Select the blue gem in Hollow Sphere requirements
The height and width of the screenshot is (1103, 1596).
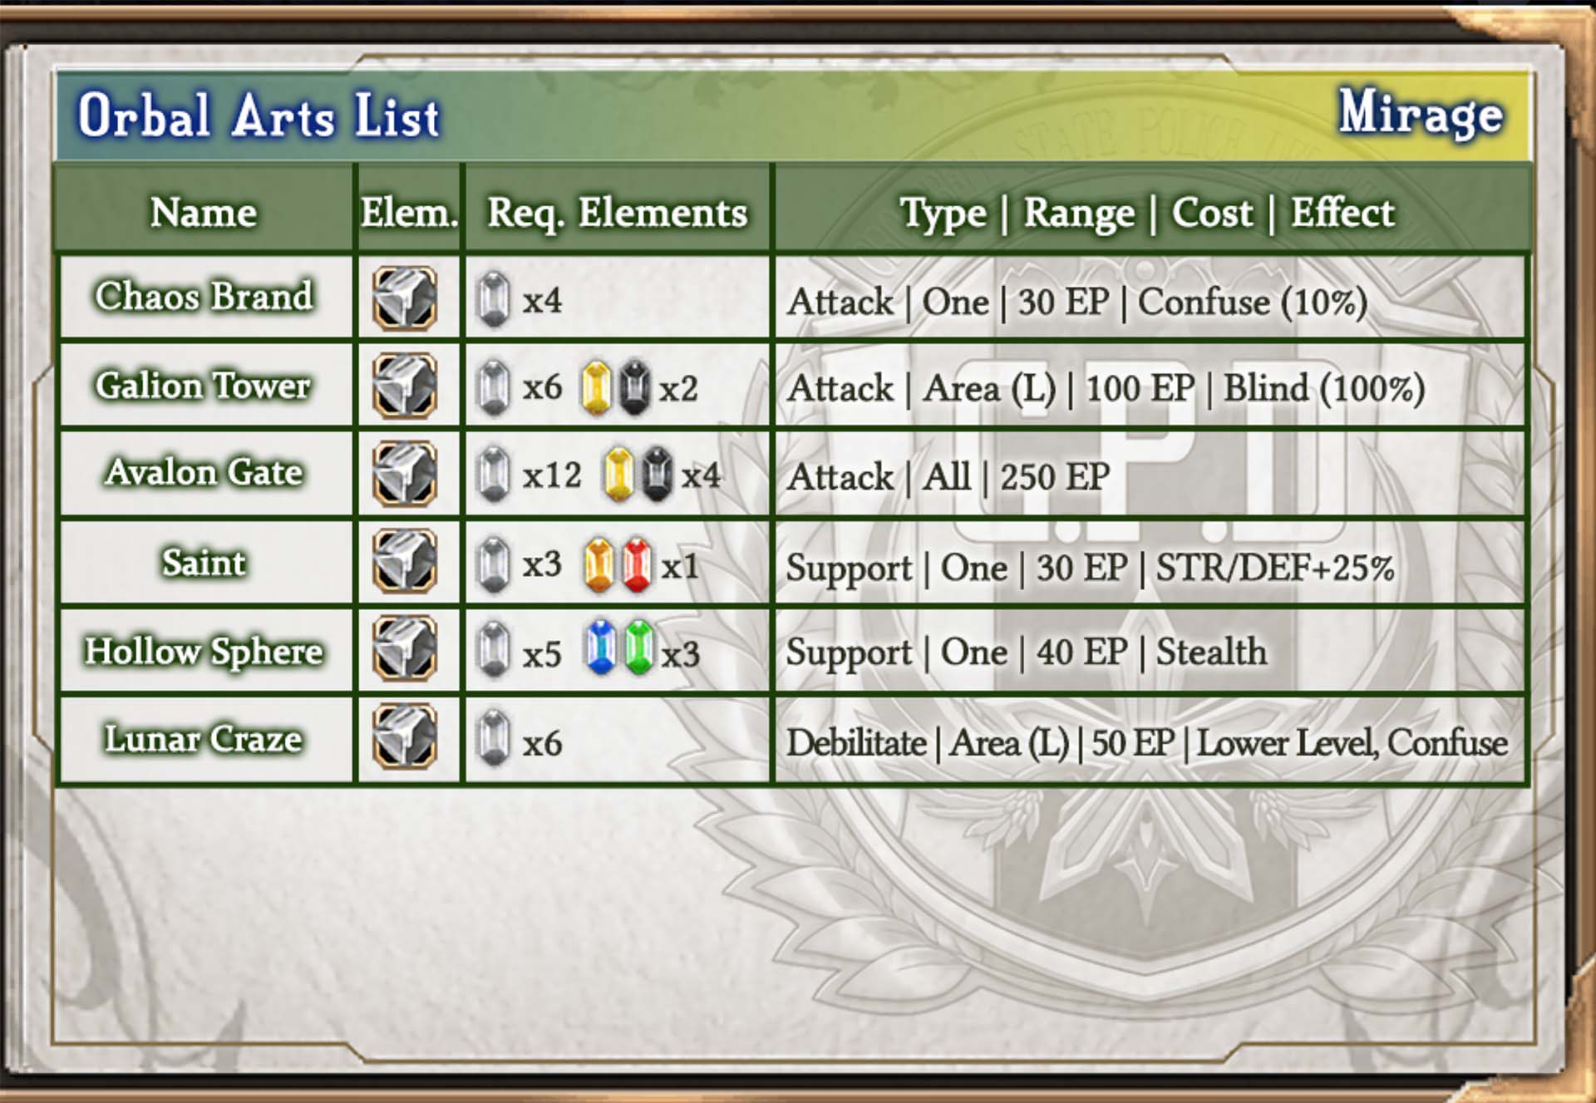[601, 647]
